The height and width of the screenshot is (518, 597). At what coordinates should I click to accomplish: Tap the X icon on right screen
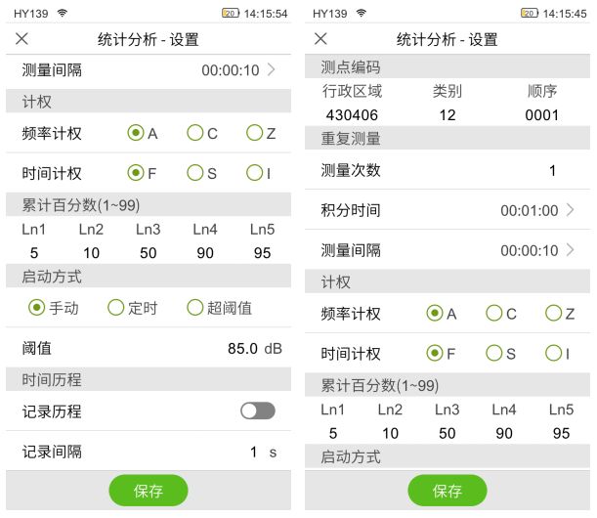coord(321,39)
